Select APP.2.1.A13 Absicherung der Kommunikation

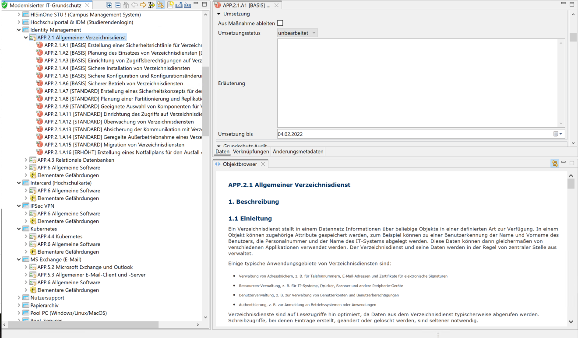(123, 129)
